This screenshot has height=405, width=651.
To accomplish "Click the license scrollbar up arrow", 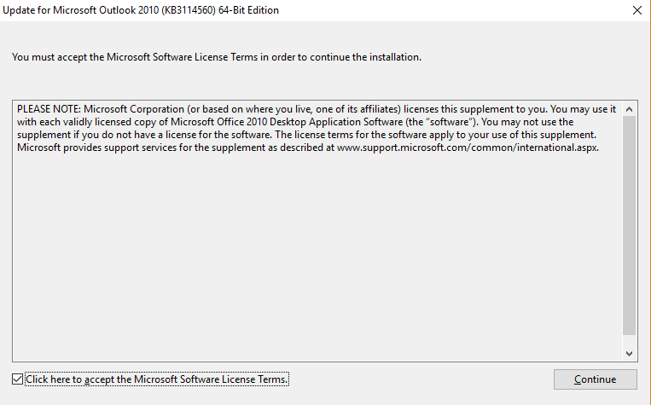I will point(630,109).
